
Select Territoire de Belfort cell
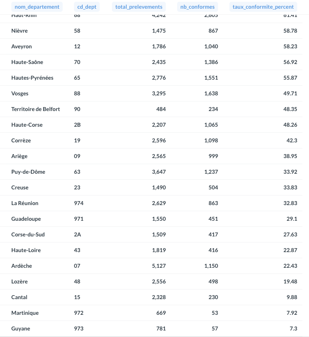36,109
